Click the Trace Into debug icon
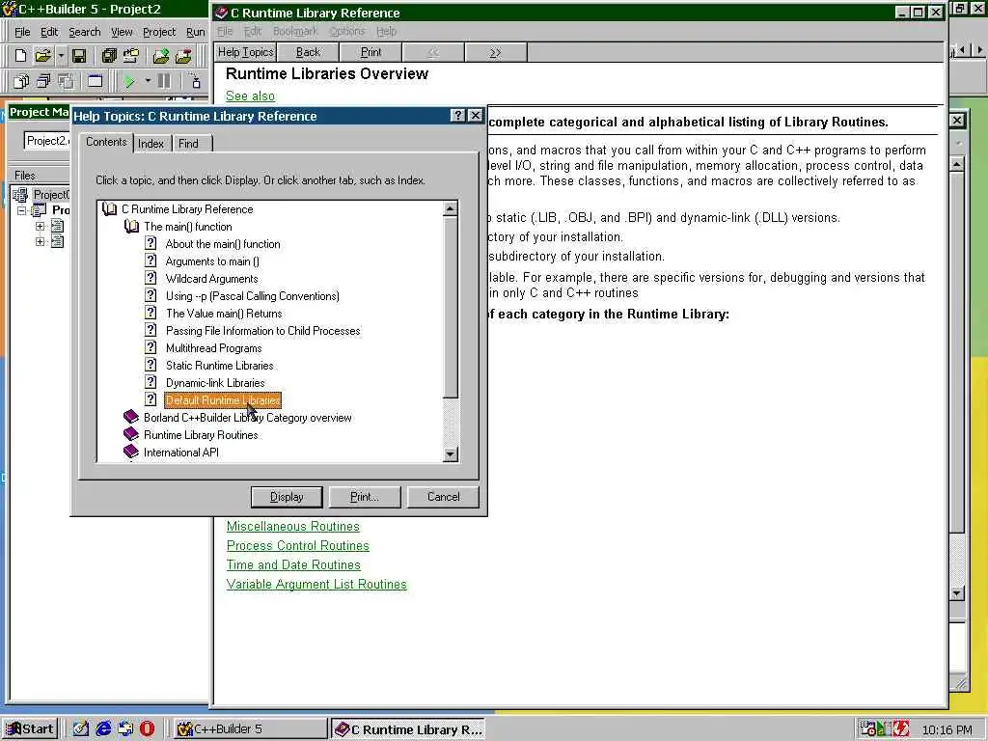The height and width of the screenshot is (741, 988). click(x=195, y=81)
